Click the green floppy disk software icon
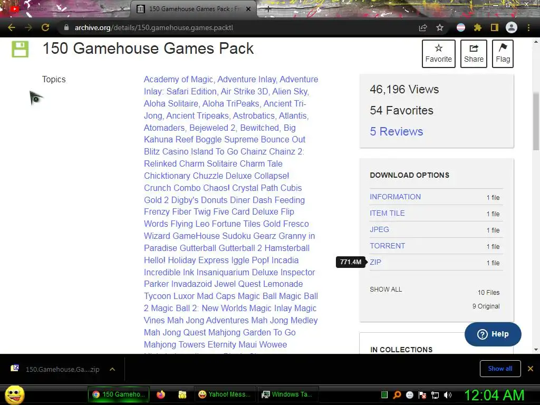This screenshot has height=405, width=540. coord(21,49)
